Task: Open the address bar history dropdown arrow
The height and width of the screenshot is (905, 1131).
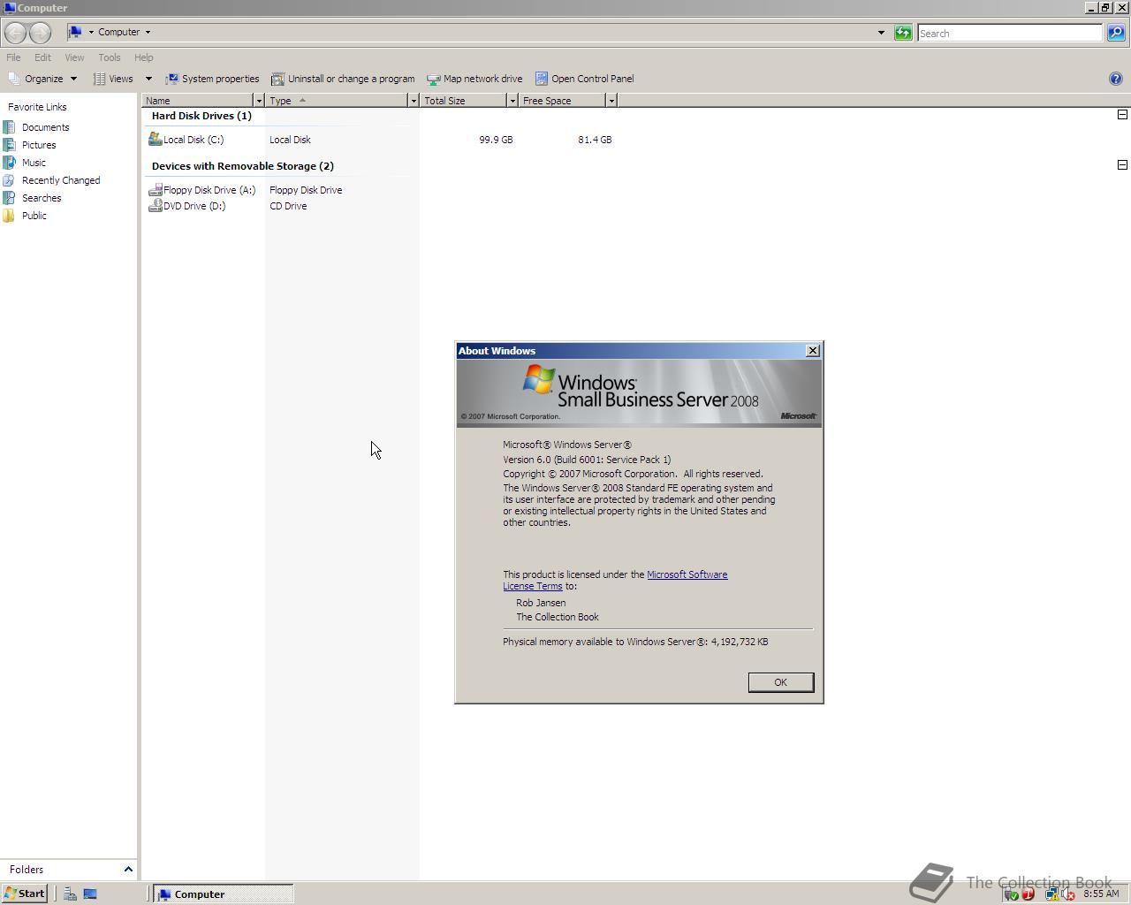Action: [x=881, y=33]
